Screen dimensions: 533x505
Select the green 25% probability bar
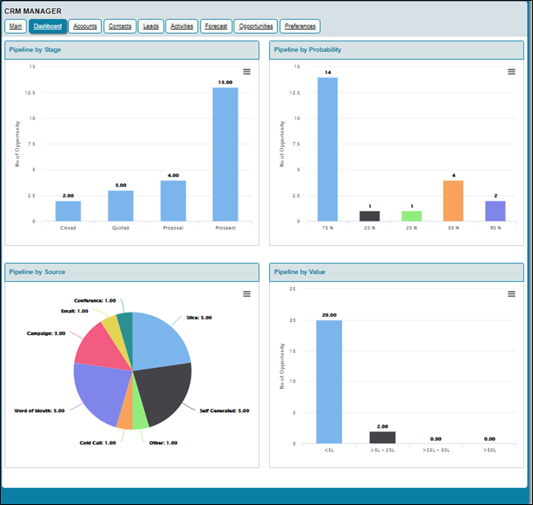coord(411,216)
